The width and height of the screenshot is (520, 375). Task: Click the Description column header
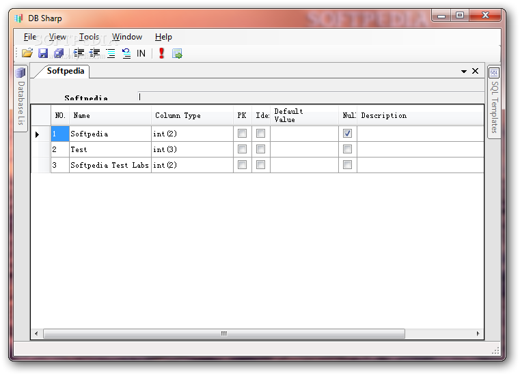420,115
